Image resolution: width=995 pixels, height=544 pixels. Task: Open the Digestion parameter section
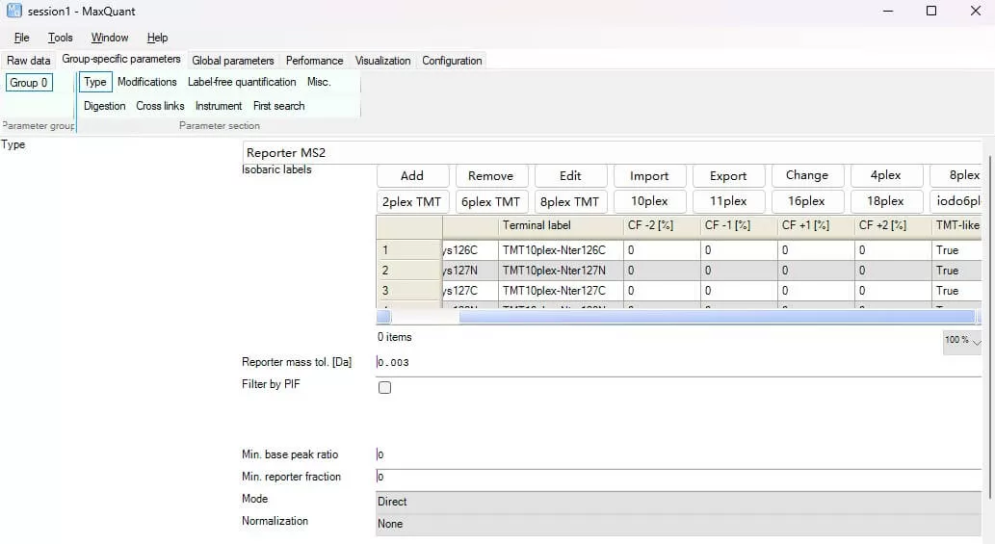104,106
